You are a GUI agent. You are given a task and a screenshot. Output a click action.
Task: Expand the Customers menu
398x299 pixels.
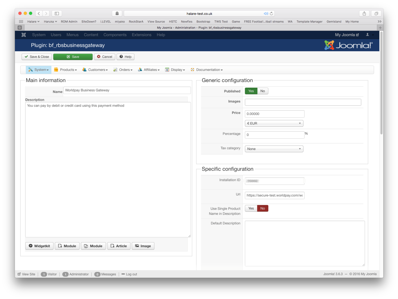(x=95, y=70)
